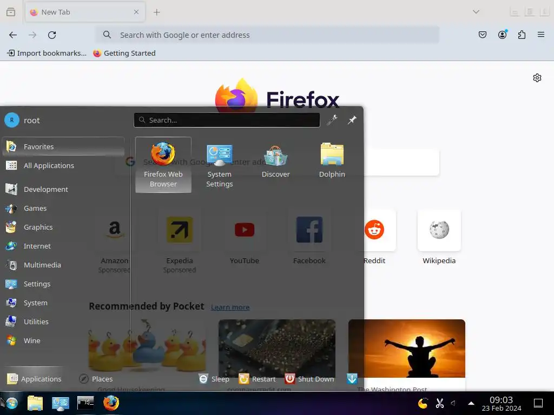Open the System category
The width and height of the screenshot is (554, 415).
coord(63,303)
